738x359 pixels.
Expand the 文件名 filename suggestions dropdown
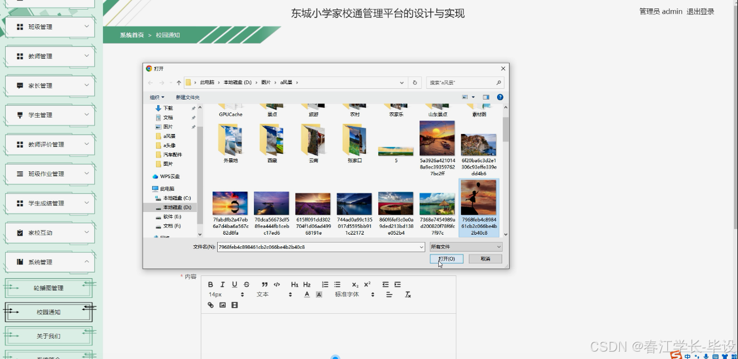pyautogui.click(x=421, y=247)
